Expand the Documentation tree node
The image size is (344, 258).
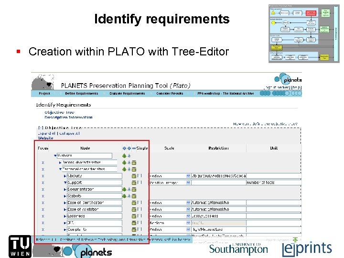pyautogui.click(x=65, y=189)
